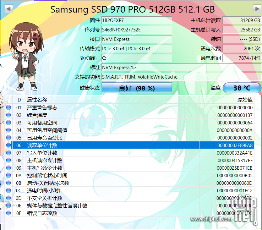Select the 已用寿命百分比 attribute name
Image resolution: width=262 pixels, height=230 pixels.
(x=45, y=138)
